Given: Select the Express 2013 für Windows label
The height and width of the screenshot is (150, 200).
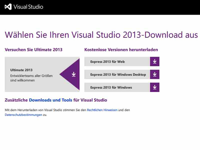Looking at the screenshot, I should [111, 87].
